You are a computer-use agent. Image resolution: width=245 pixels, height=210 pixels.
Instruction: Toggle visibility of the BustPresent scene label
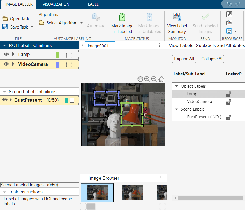point(5,99)
